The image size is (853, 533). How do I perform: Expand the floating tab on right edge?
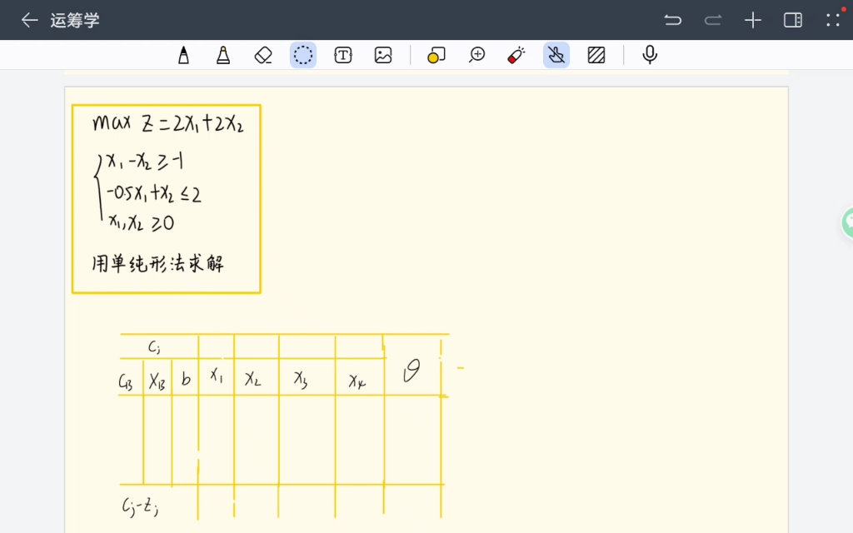(x=846, y=222)
